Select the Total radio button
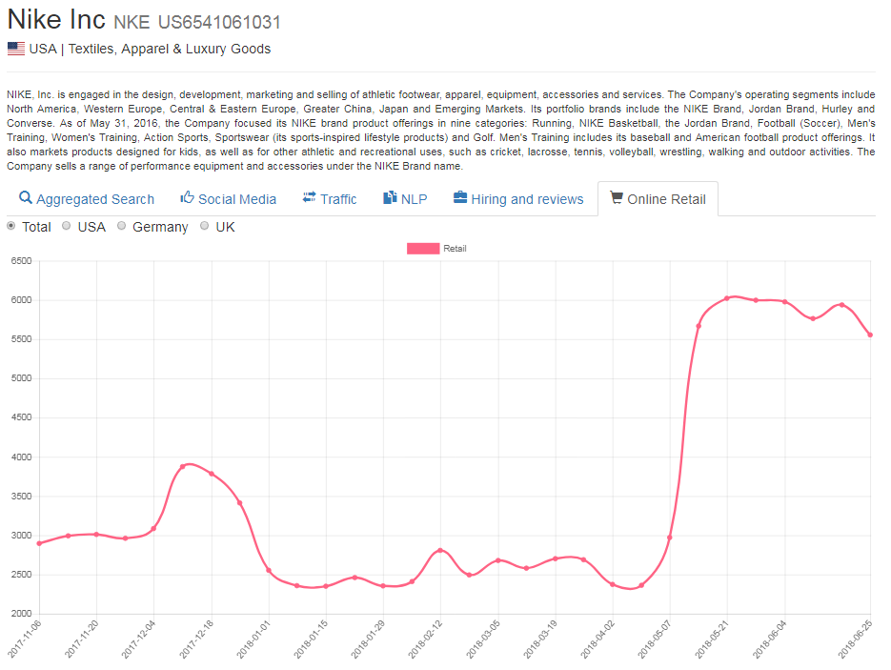The height and width of the screenshot is (670, 891). [x=11, y=227]
